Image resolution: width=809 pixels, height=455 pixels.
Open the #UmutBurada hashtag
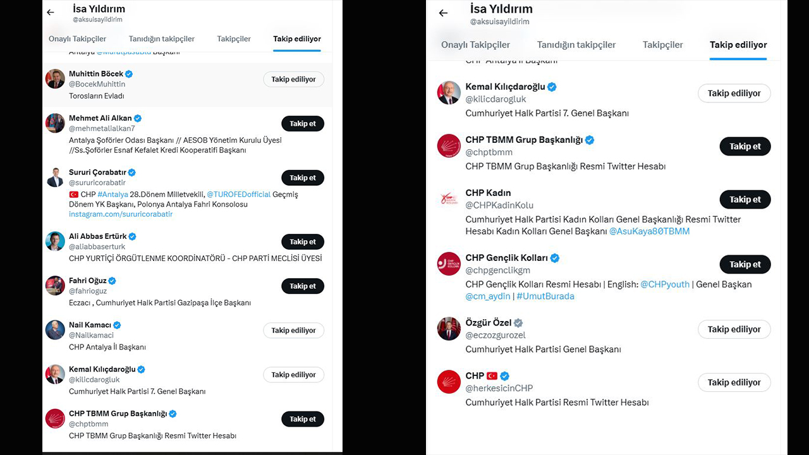pos(545,296)
